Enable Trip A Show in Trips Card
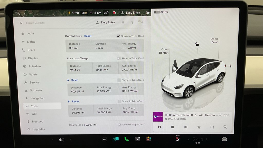The image size is (263, 148). pyautogui.click(x=119, y=80)
